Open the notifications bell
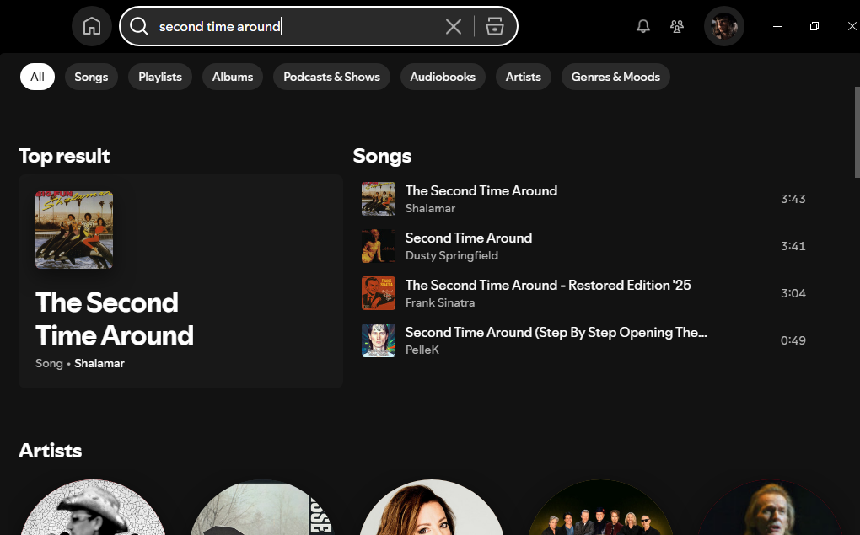The width and height of the screenshot is (860, 535). click(642, 26)
